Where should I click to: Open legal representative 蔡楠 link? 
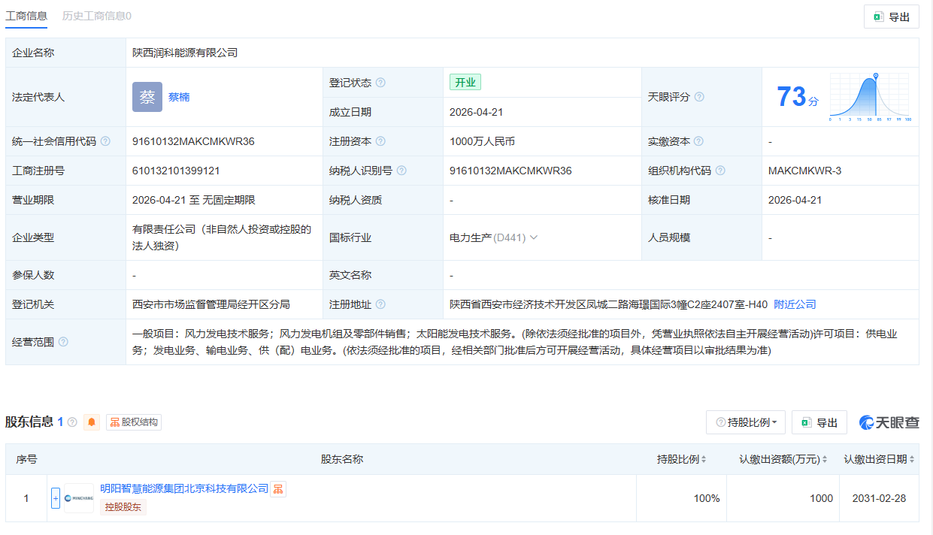point(179,97)
